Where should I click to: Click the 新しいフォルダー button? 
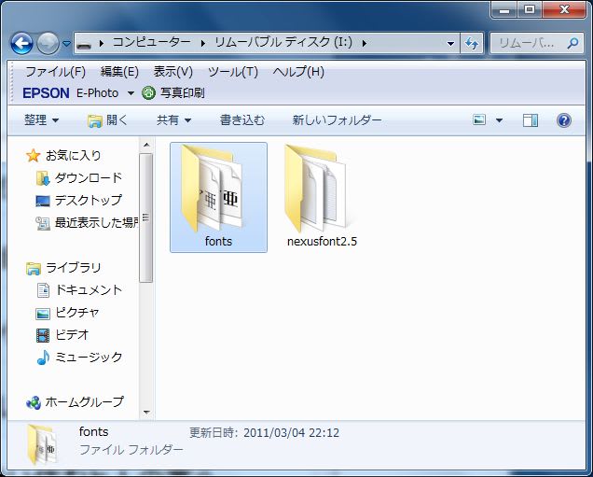pyautogui.click(x=337, y=120)
